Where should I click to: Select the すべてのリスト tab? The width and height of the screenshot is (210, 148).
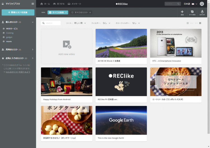tap(81, 12)
